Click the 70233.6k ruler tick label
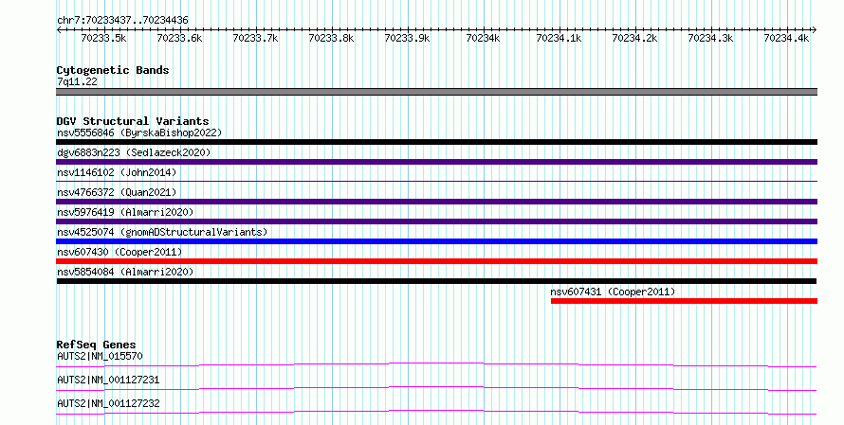 [x=180, y=38]
